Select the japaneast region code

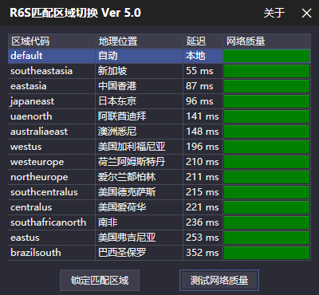32,101
